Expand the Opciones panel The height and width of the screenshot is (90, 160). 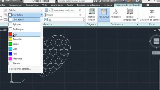[x=117, y=24]
